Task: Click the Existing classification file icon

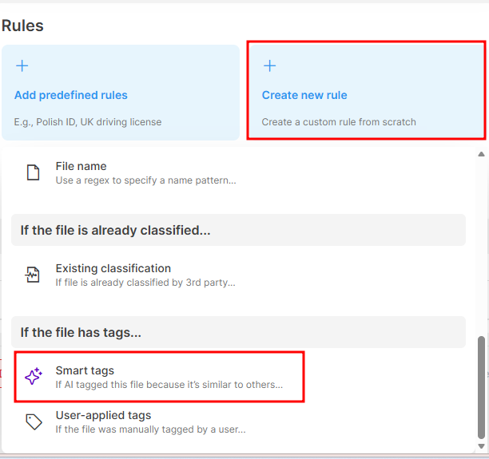Action: click(x=33, y=275)
